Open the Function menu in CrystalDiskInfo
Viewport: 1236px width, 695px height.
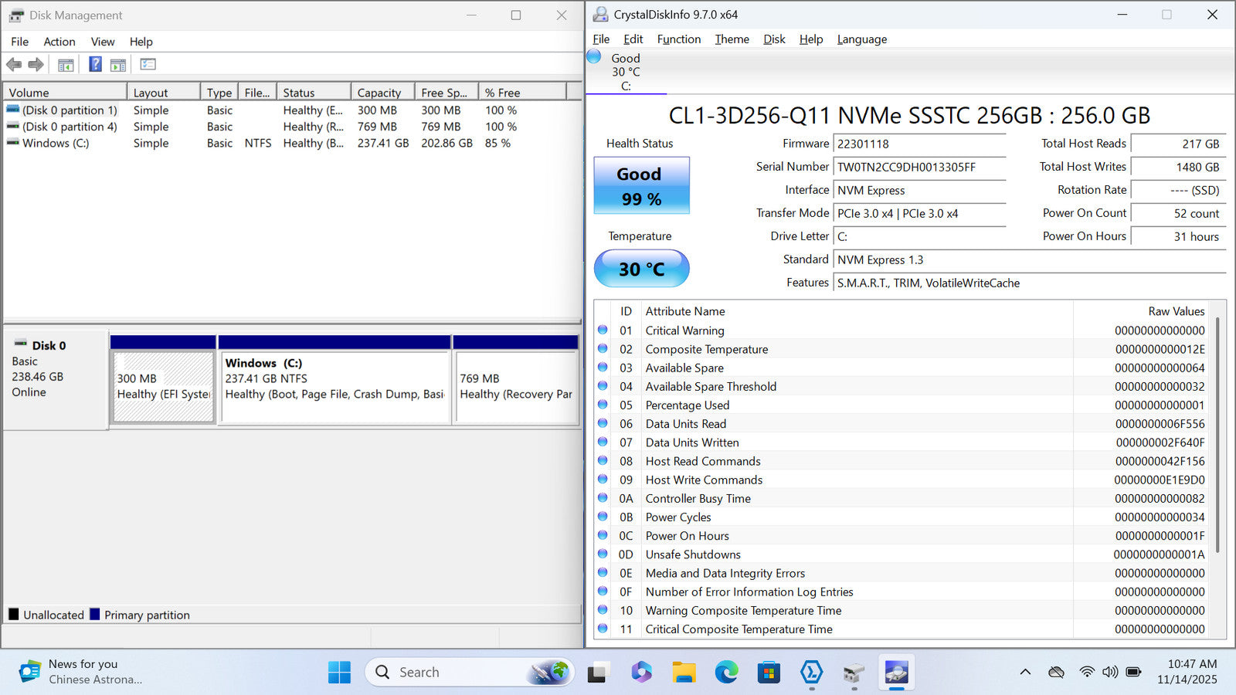click(x=678, y=39)
